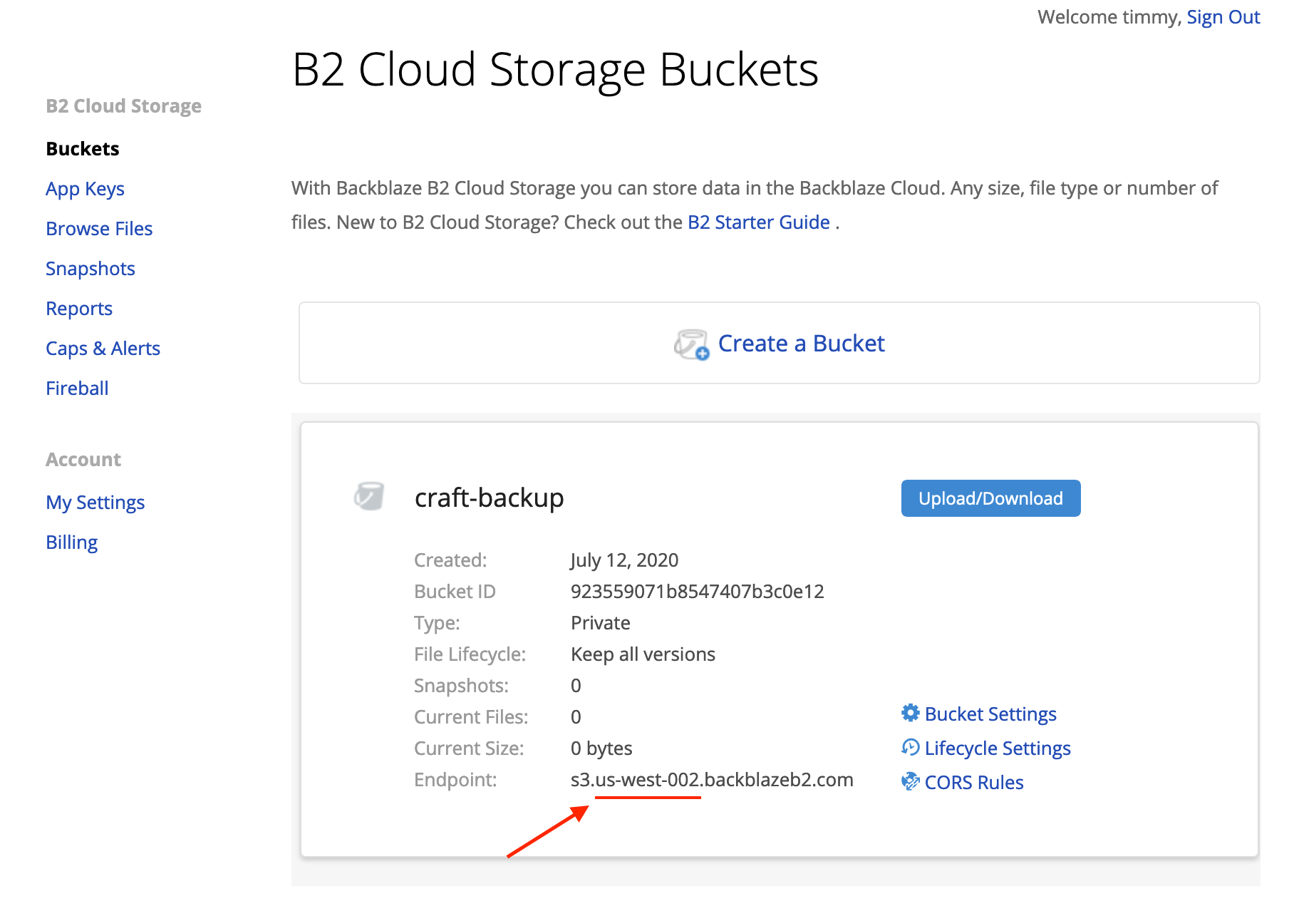Click endpoint s3.us-west-002.backblazeb2.com
This screenshot has width=1294, height=911.
point(712,780)
